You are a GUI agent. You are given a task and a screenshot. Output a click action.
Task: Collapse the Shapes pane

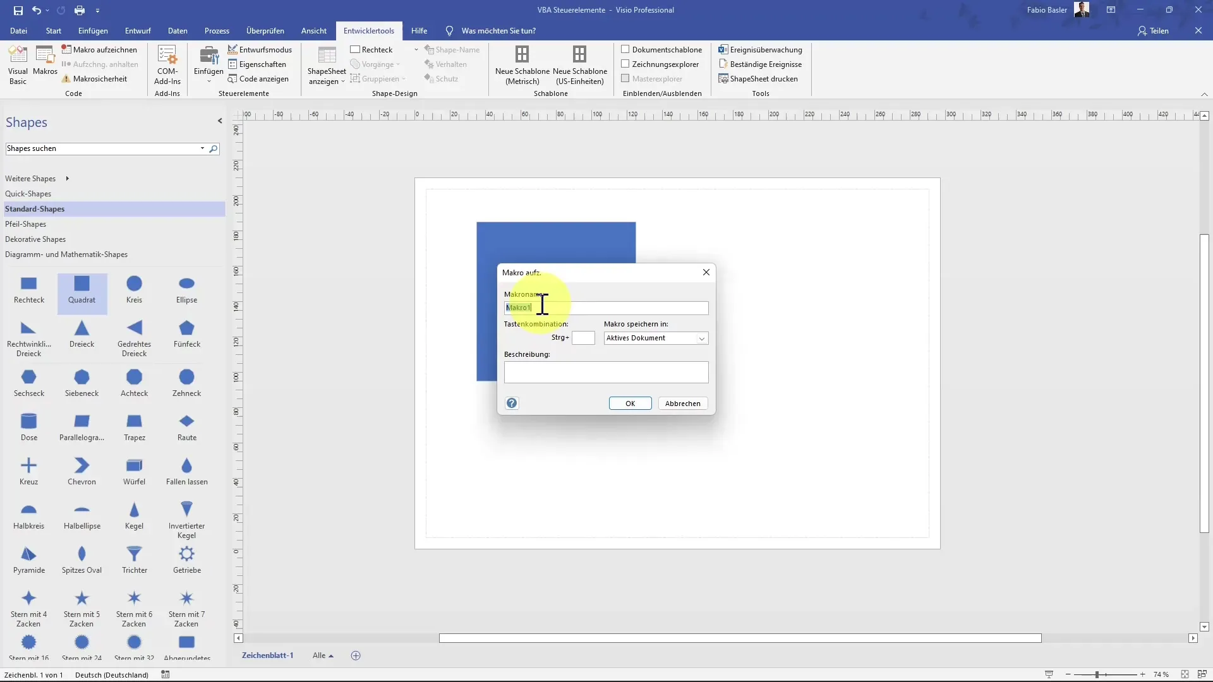pyautogui.click(x=220, y=121)
